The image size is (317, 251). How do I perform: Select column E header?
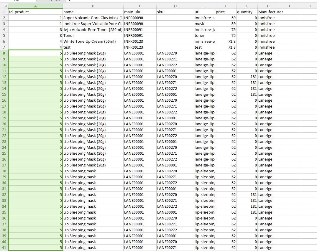click(x=204, y=6)
